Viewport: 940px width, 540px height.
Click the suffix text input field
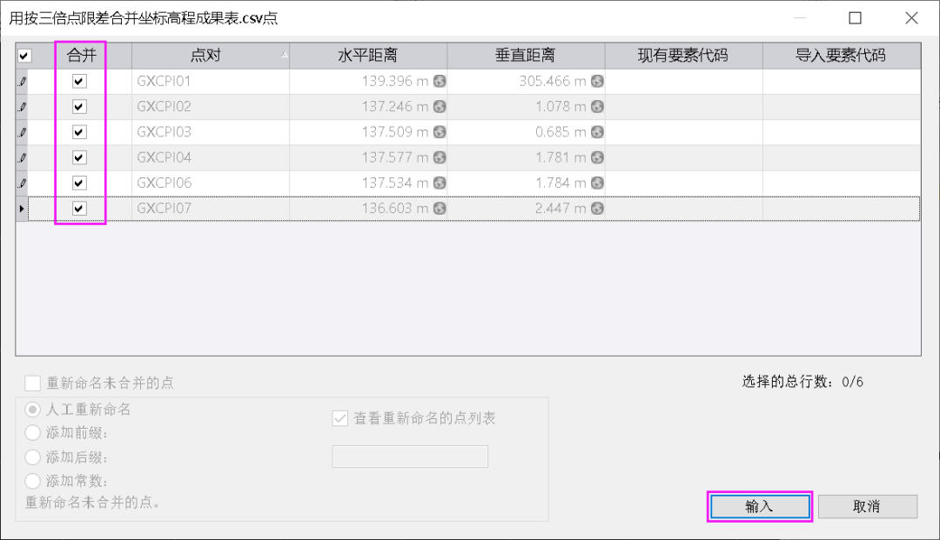point(409,457)
